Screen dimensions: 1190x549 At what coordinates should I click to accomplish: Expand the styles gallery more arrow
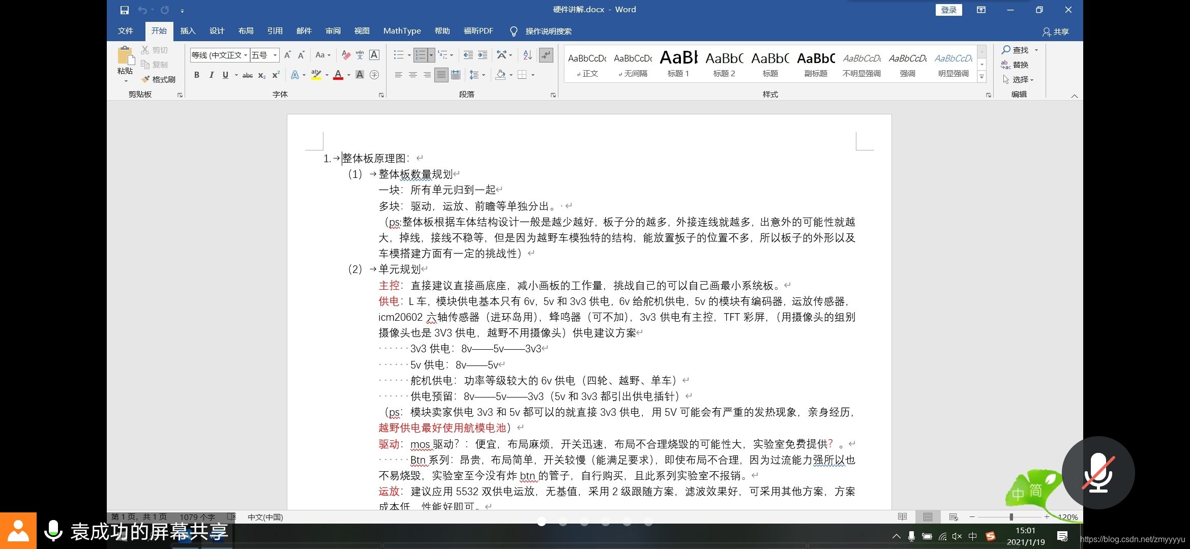[x=982, y=77]
